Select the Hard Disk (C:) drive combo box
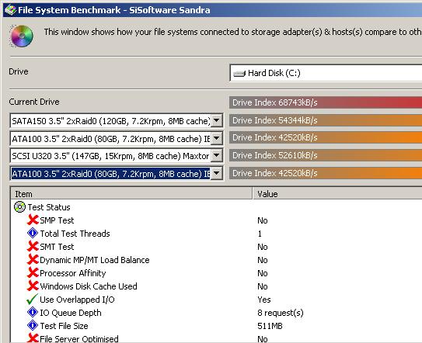The height and width of the screenshot is (343, 422). click(x=326, y=73)
